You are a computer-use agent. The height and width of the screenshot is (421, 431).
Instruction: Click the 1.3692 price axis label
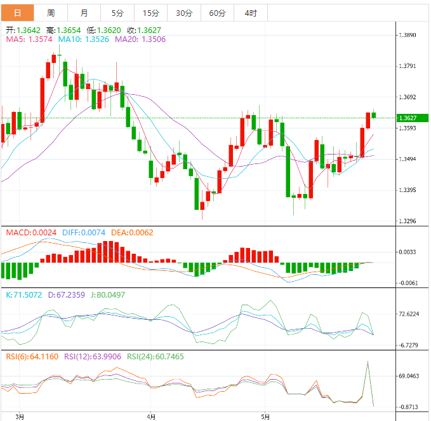point(408,97)
